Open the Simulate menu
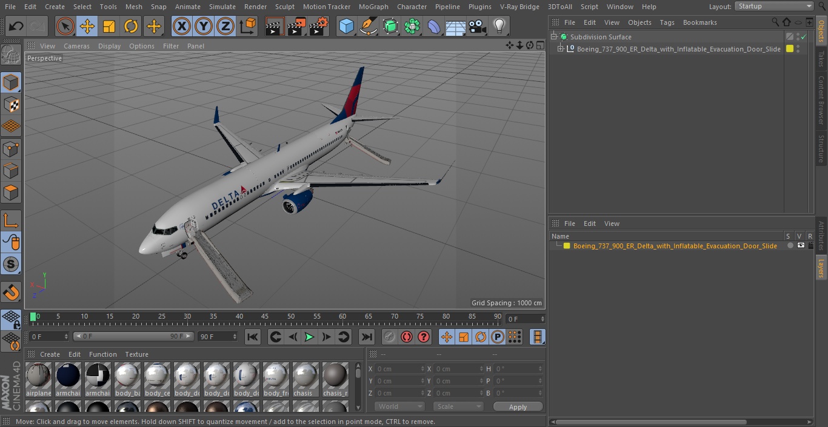 pos(222,7)
